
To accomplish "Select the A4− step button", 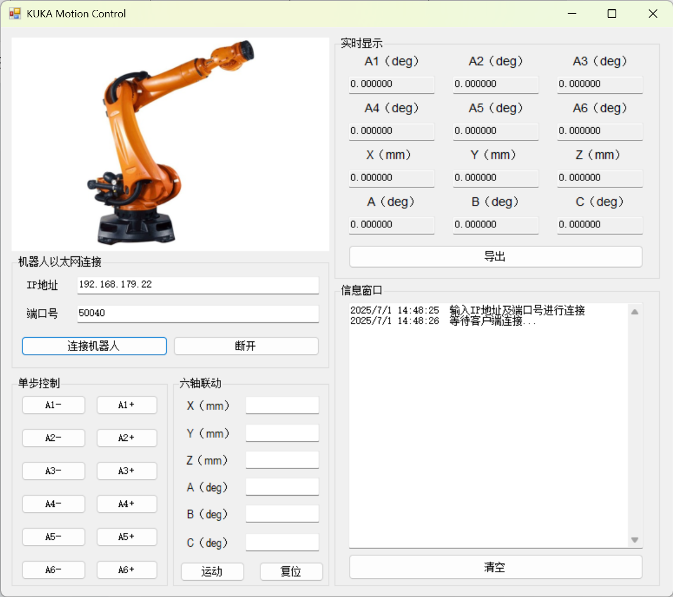I will pos(54,504).
